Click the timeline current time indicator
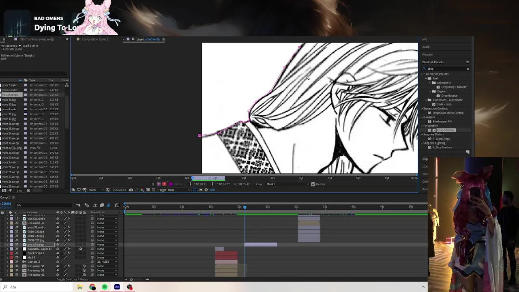The image size is (519, 292). pyautogui.click(x=244, y=207)
